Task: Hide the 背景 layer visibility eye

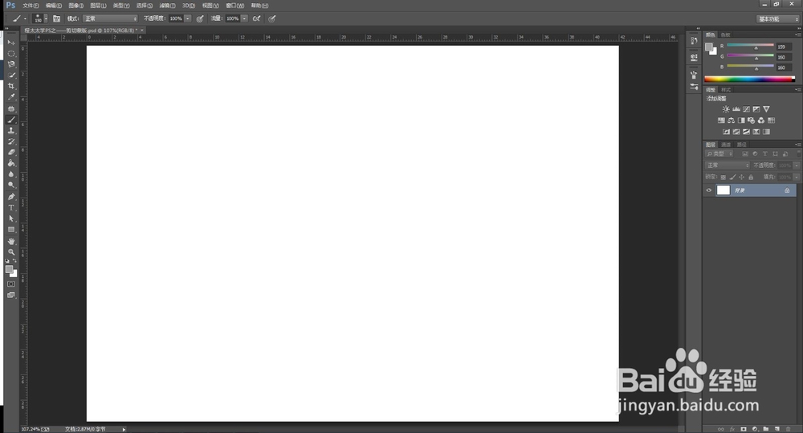Action: 709,190
